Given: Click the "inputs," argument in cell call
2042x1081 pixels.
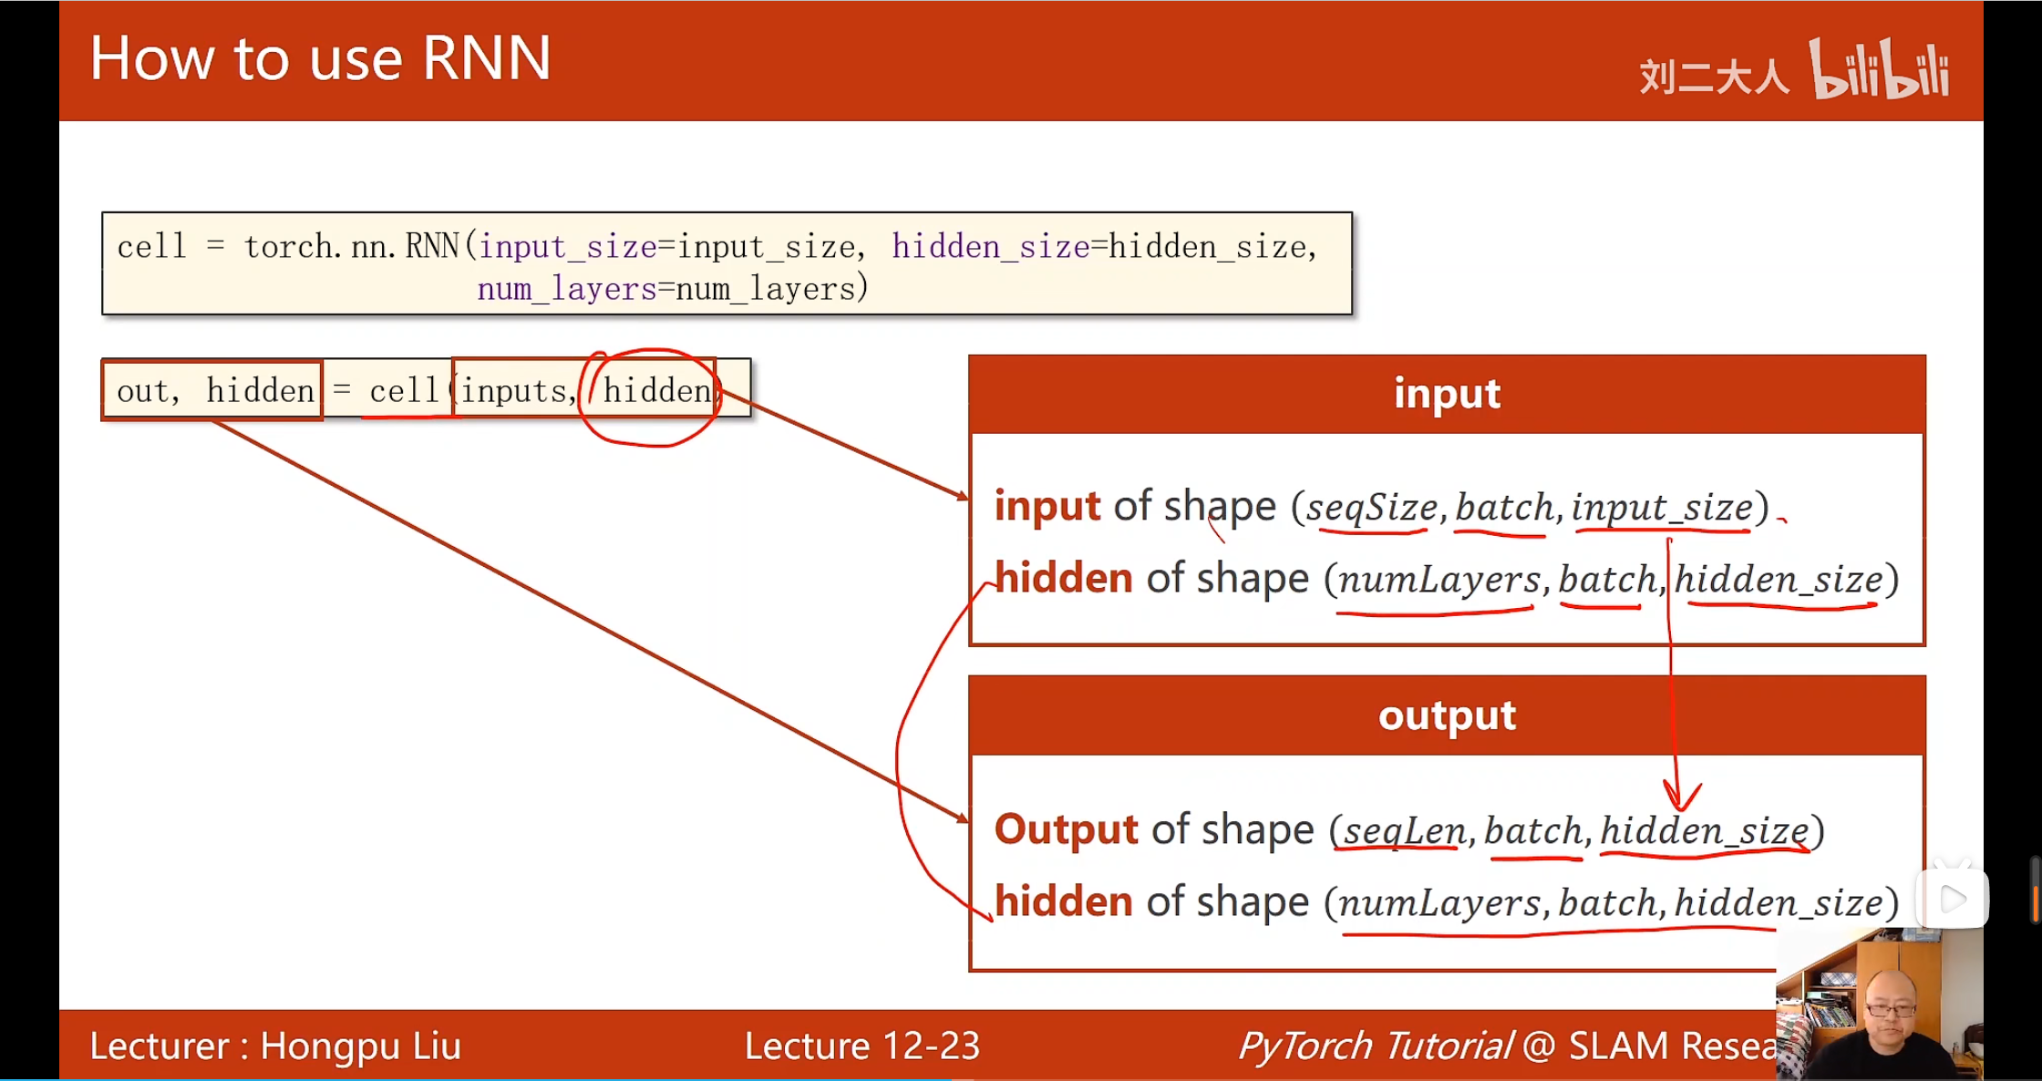Looking at the screenshot, I should point(517,392).
